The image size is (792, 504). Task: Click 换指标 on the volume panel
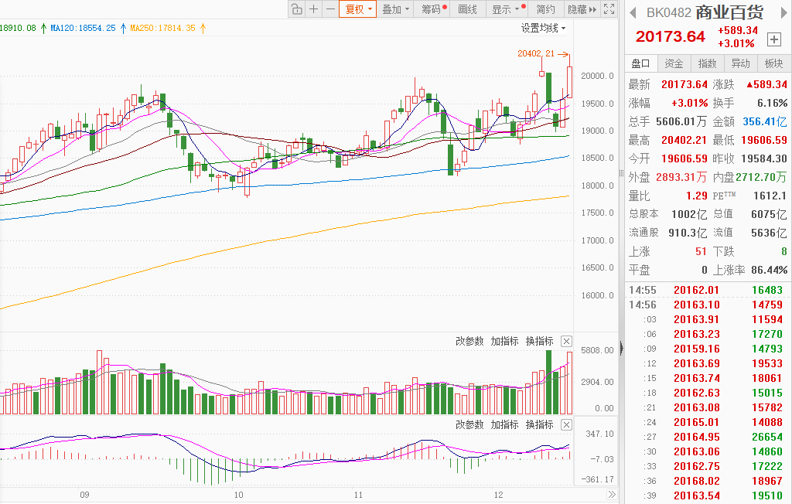coord(540,341)
